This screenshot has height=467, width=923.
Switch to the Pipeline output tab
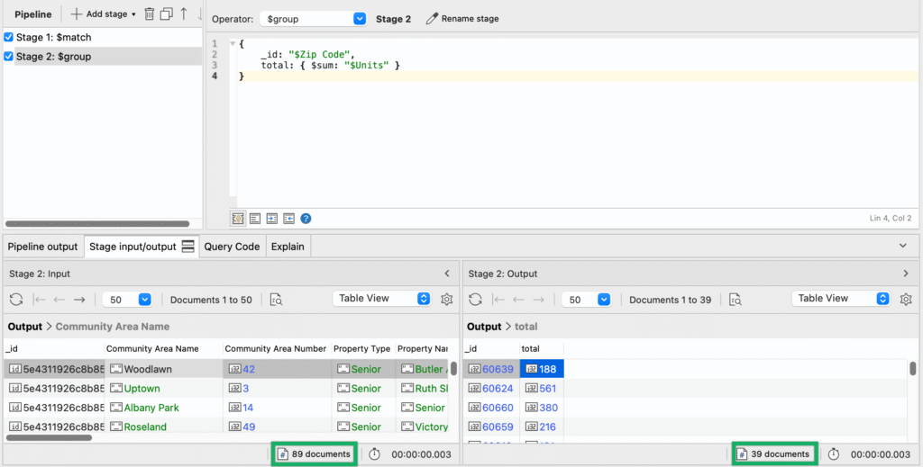tap(42, 247)
